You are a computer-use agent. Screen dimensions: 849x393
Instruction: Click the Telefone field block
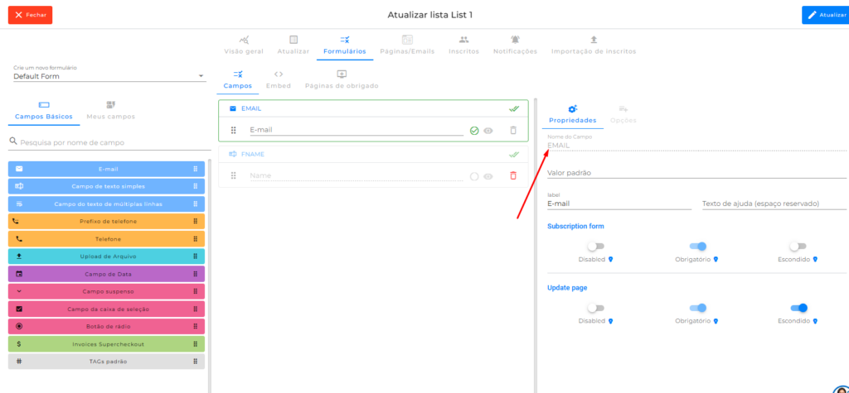(108, 238)
